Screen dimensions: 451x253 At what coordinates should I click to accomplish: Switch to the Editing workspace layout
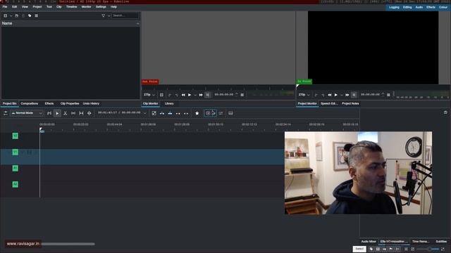pyautogui.click(x=407, y=7)
